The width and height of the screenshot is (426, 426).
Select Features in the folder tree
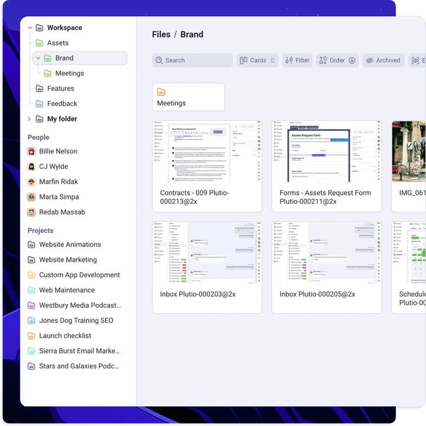[x=60, y=89]
